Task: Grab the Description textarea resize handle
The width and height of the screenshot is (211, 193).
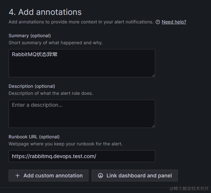Action: point(153,126)
